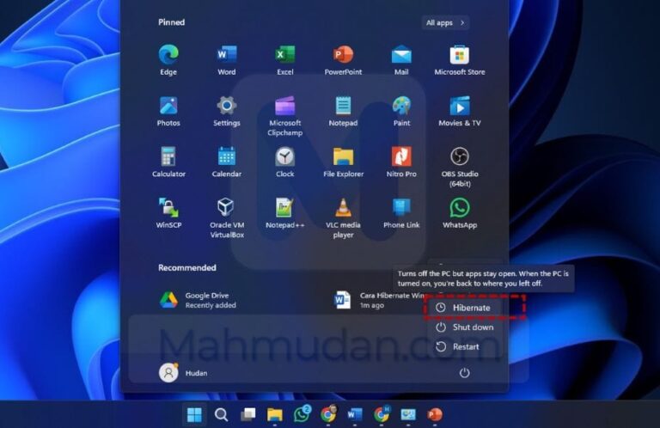The height and width of the screenshot is (428, 660).
Task: Launch Notepad++
Action: coord(285,213)
